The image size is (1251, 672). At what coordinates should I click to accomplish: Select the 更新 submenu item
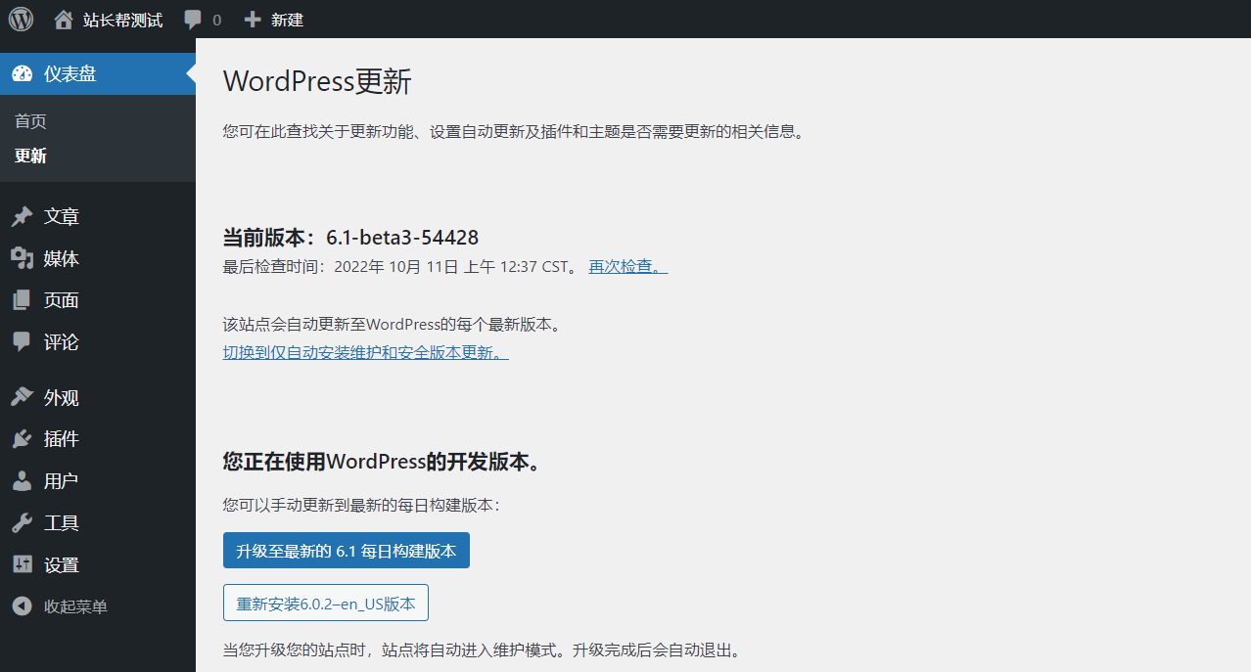(30, 157)
